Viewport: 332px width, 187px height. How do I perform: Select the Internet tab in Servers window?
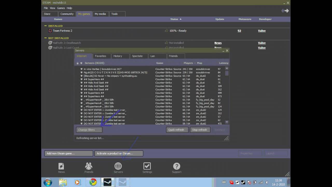(84, 56)
